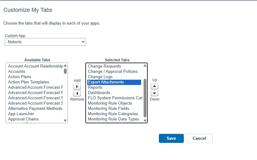This screenshot has width=257, height=160.
Task: Click Selected Tabs scroll-up arrow
Action: click(x=145, y=66)
